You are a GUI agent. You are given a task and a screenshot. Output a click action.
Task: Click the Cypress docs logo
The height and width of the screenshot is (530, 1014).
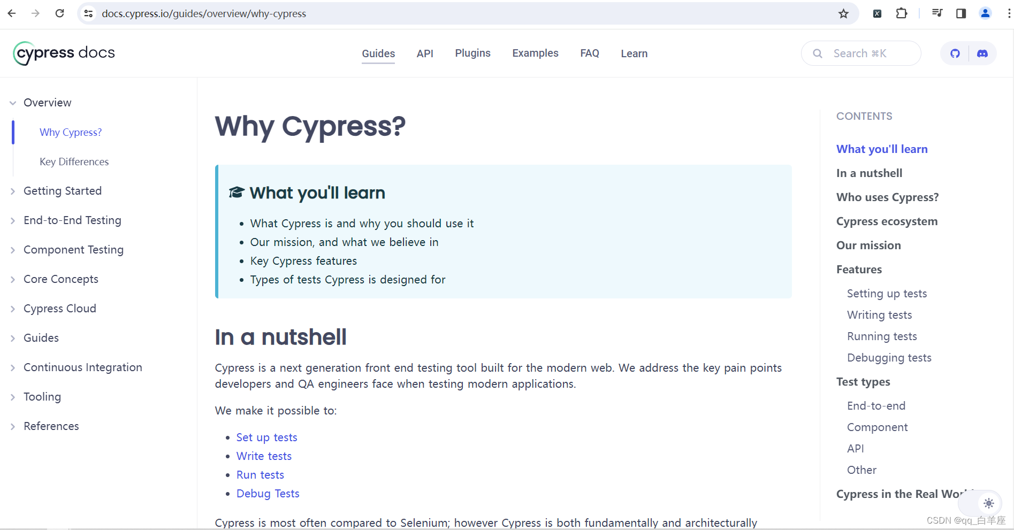point(64,53)
